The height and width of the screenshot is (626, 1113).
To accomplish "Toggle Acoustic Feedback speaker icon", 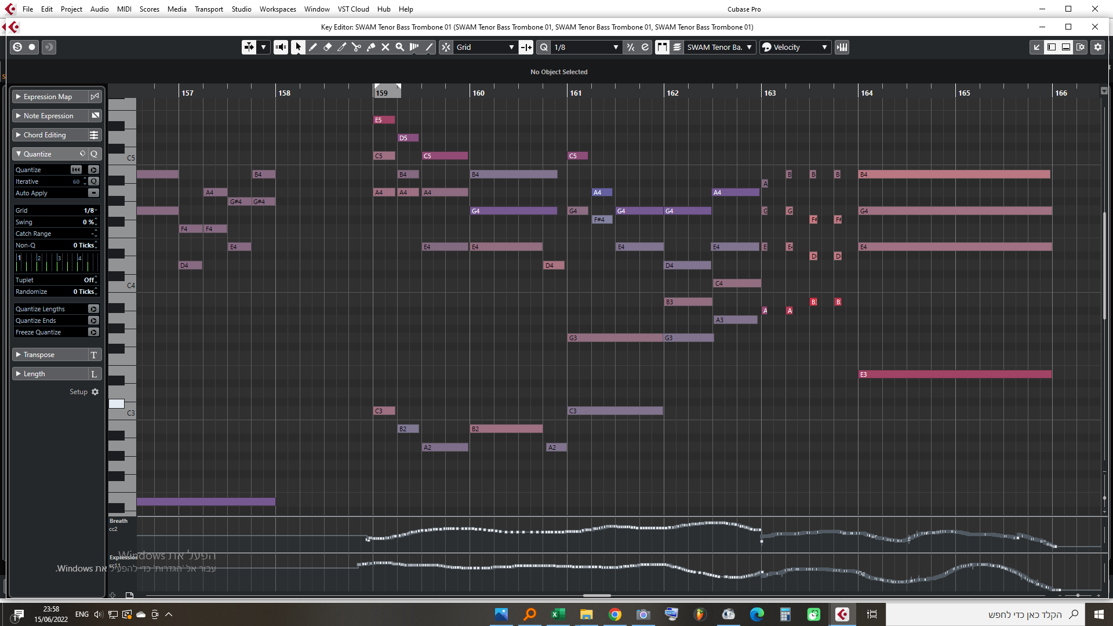I will (281, 47).
